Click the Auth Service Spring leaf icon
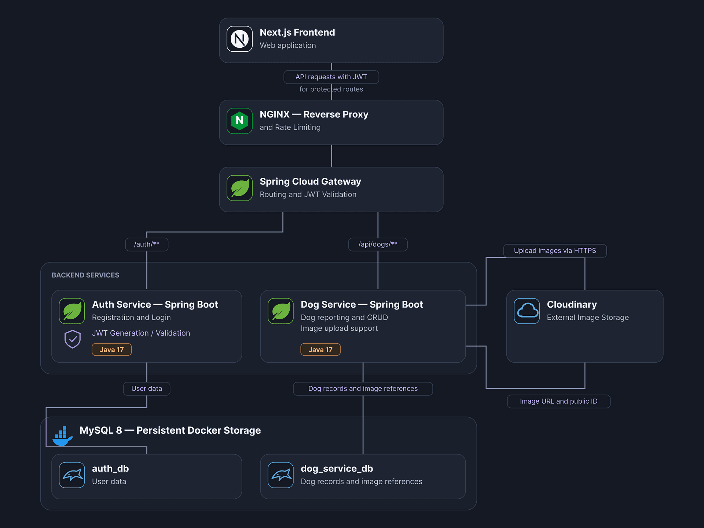This screenshot has height=528, width=704. (x=72, y=311)
